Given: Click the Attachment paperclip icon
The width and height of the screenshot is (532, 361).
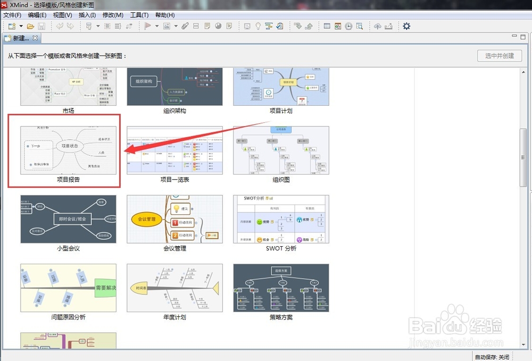Looking at the screenshot, I should coord(185,26).
